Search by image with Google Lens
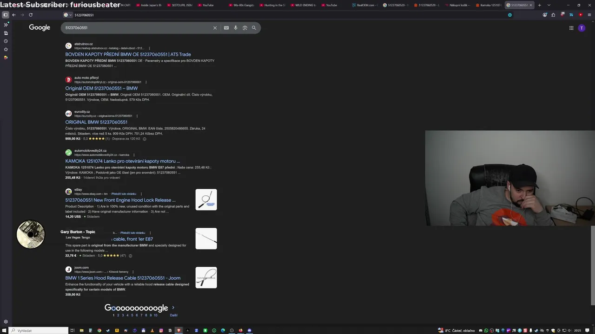595x334 pixels. pos(245,28)
